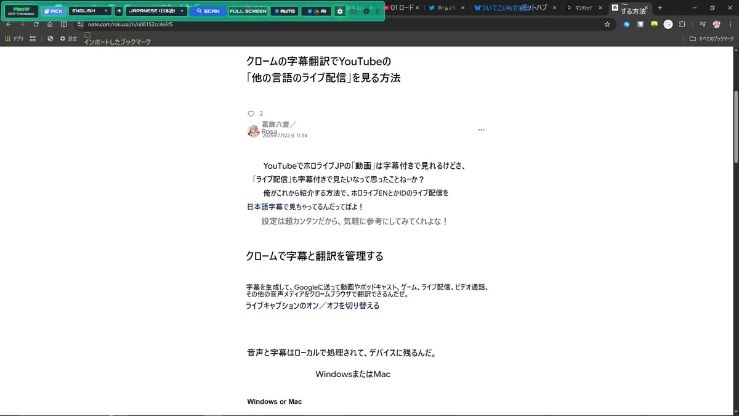Open the yellow extension icon
Image resolution: width=739 pixels, height=416 pixels.
tap(654, 25)
